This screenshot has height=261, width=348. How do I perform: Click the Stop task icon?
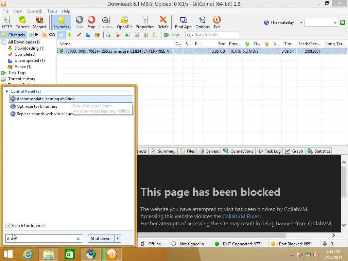point(91,22)
